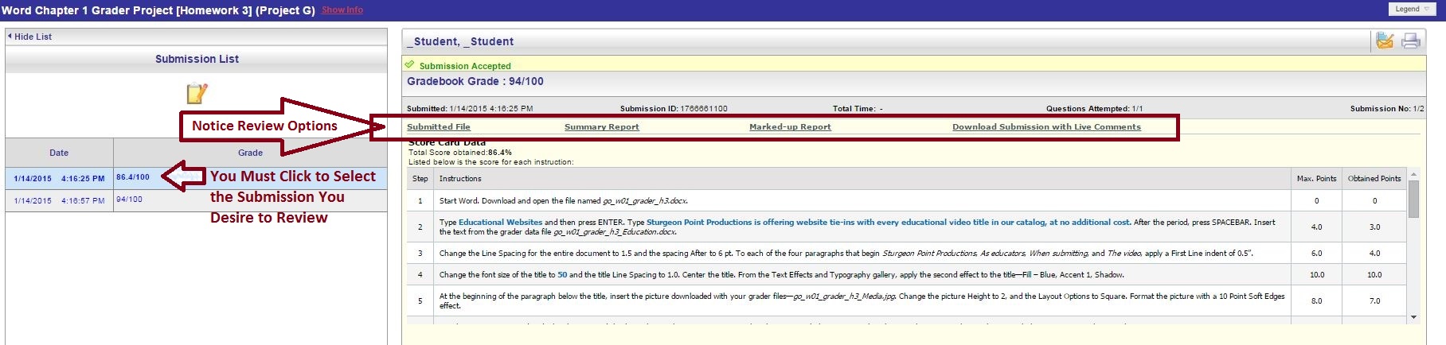Click the Educational Websites text in step 2
The width and height of the screenshot is (1446, 345).
(x=500, y=223)
